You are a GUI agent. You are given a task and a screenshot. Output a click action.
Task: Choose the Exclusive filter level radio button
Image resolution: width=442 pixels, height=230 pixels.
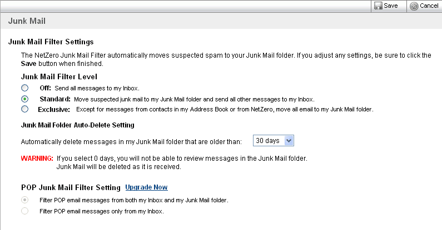(25, 109)
